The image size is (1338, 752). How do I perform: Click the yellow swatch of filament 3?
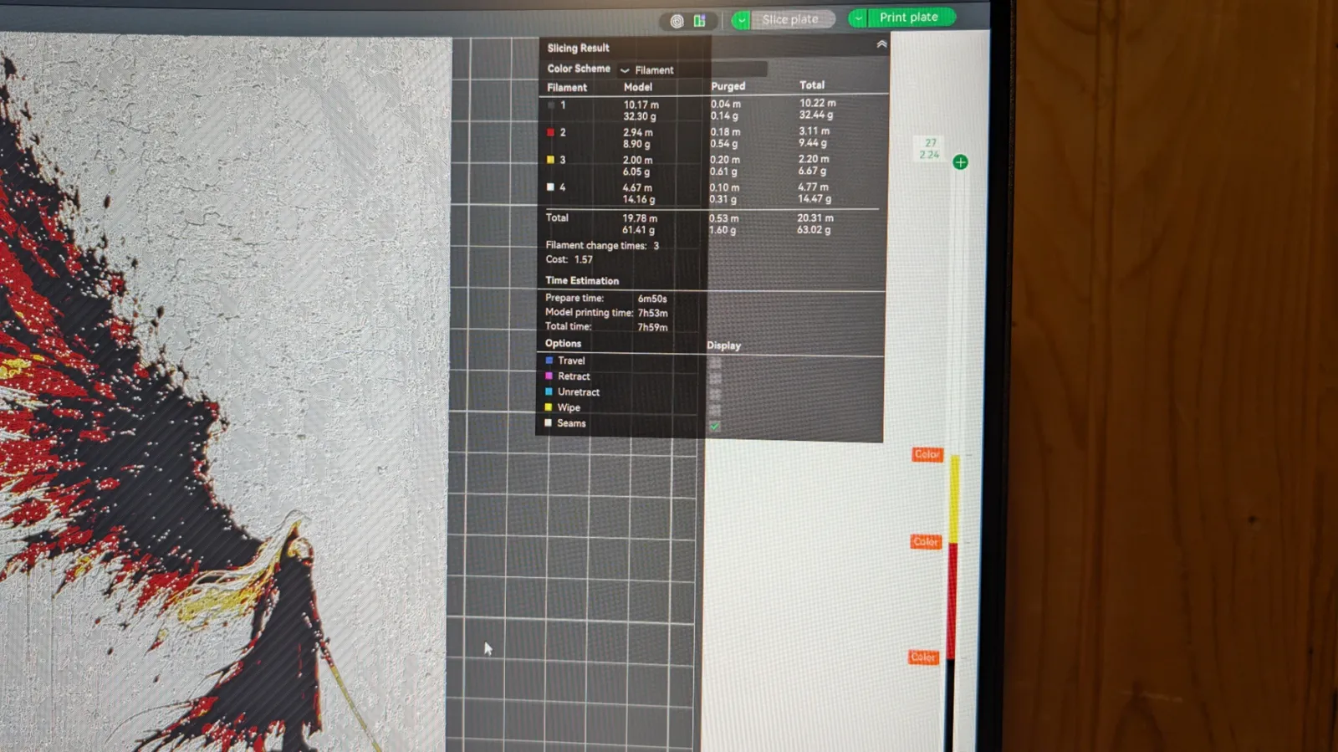pyautogui.click(x=550, y=160)
